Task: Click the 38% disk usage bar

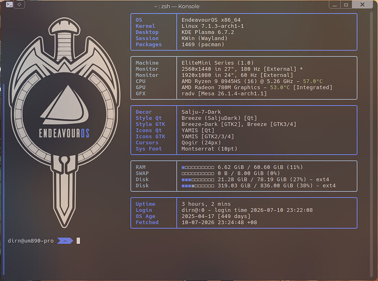Action: (x=198, y=185)
